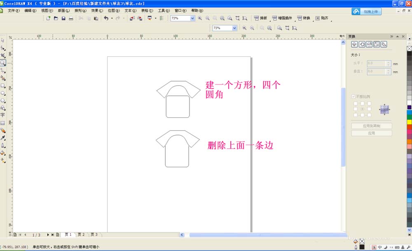Check the top-left anchor point radio
Screen dimensions: 412x251
pos(355,103)
